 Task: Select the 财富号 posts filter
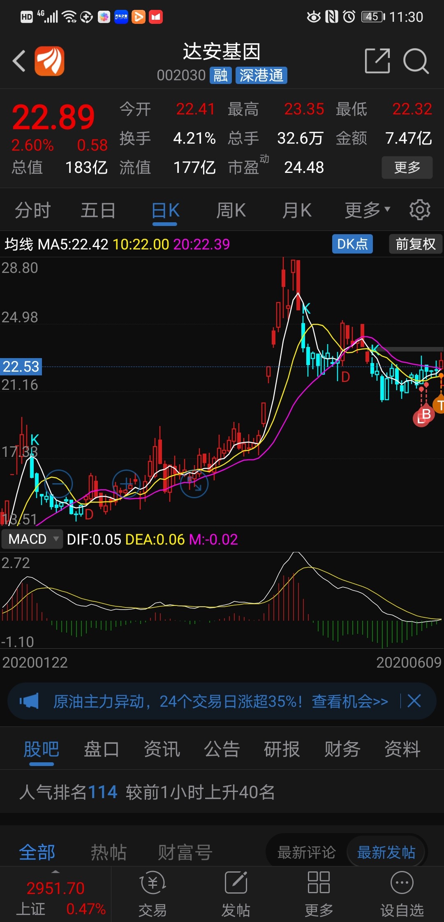pos(185,852)
